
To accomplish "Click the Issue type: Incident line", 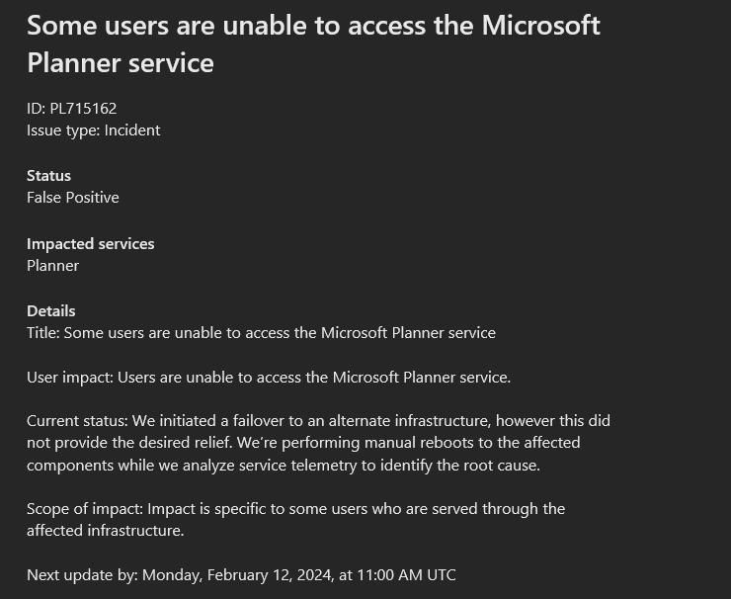I will [93, 129].
